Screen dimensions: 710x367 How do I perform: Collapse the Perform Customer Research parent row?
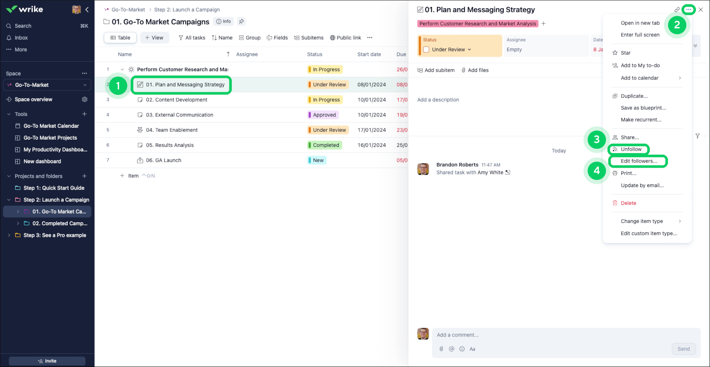(x=122, y=70)
